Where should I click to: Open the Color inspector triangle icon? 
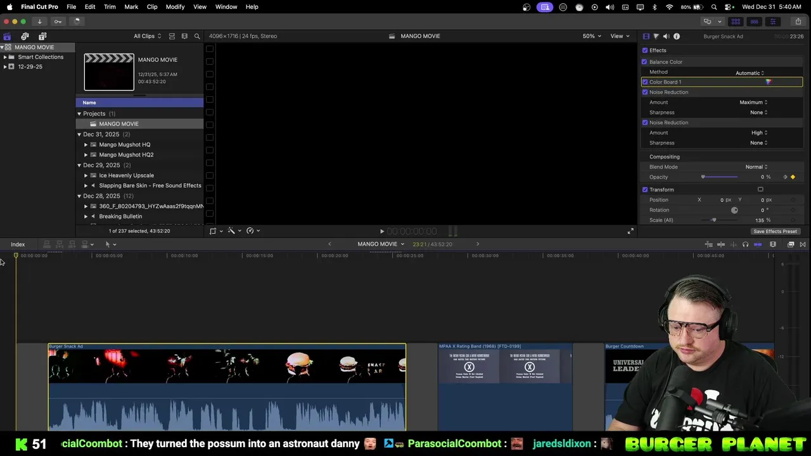point(656,36)
